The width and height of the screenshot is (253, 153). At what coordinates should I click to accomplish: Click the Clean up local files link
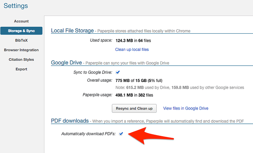click(x=132, y=49)
